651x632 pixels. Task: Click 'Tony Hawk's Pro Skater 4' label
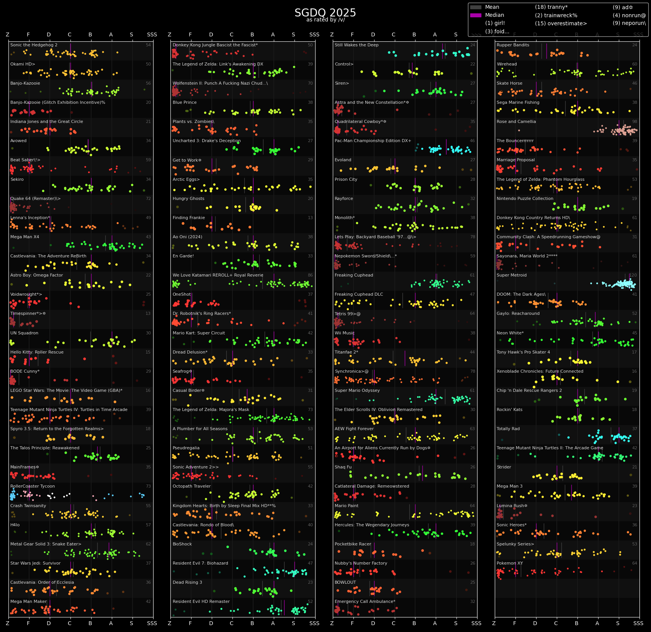[523, 352]
